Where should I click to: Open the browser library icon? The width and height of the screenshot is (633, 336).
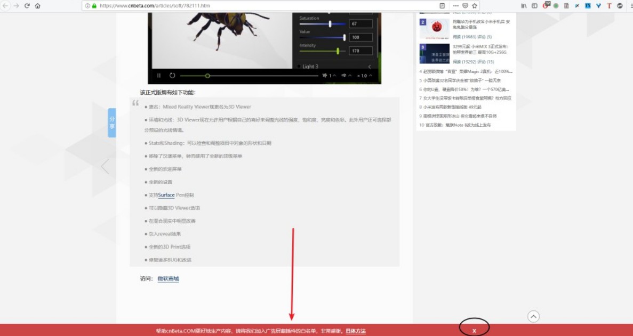[524, 6]
